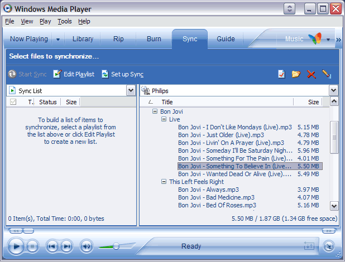Click the rewind seek button
Screen dimensions: 345x262
tap(15, 231)
